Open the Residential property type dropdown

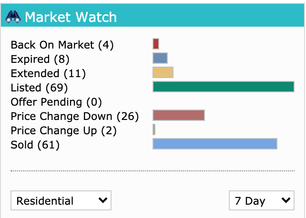(x=61, y=200)
